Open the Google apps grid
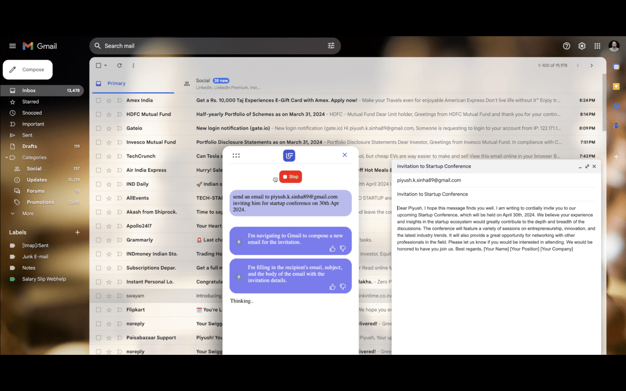Image resolution: width=626 pixels, height=391 pixels. point(597,45)
